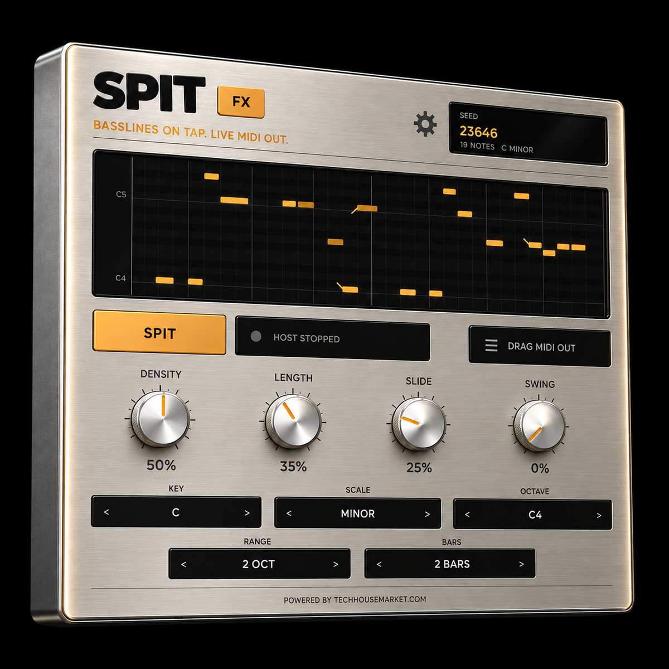This screenshot has height=669, width=669.
Task: Click the Range value 2 OCT
Action: coord(259,564)
